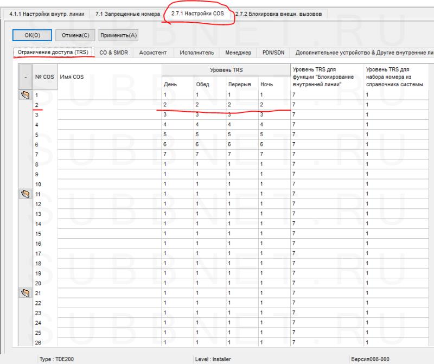Click the folder icon beside COS 11

click(25, 194)
